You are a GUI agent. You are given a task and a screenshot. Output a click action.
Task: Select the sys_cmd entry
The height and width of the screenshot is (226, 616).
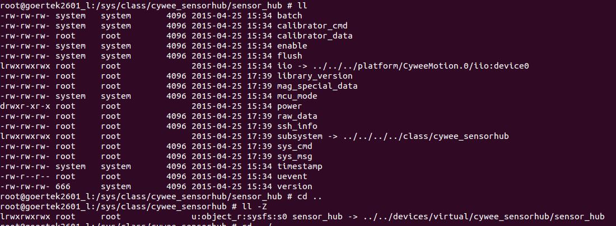pos(295,146)
